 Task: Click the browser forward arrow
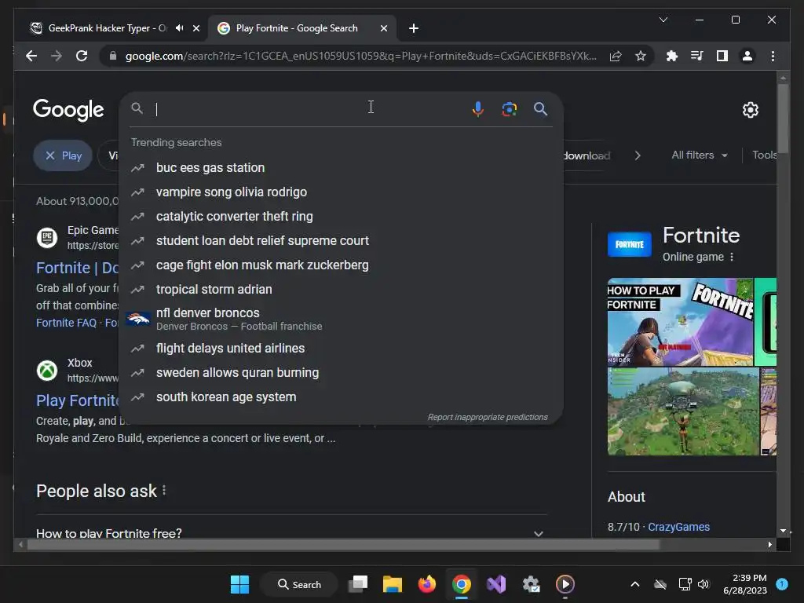pyautogui.click(x=57, y=56)
